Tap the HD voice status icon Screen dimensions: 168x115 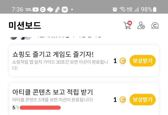(x=129, y=10)
